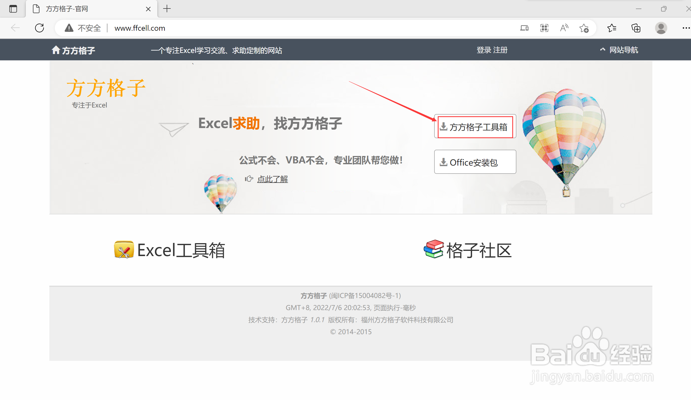Click the browser back arrow
Screen dimensions: 691x400
click(15, 28)
